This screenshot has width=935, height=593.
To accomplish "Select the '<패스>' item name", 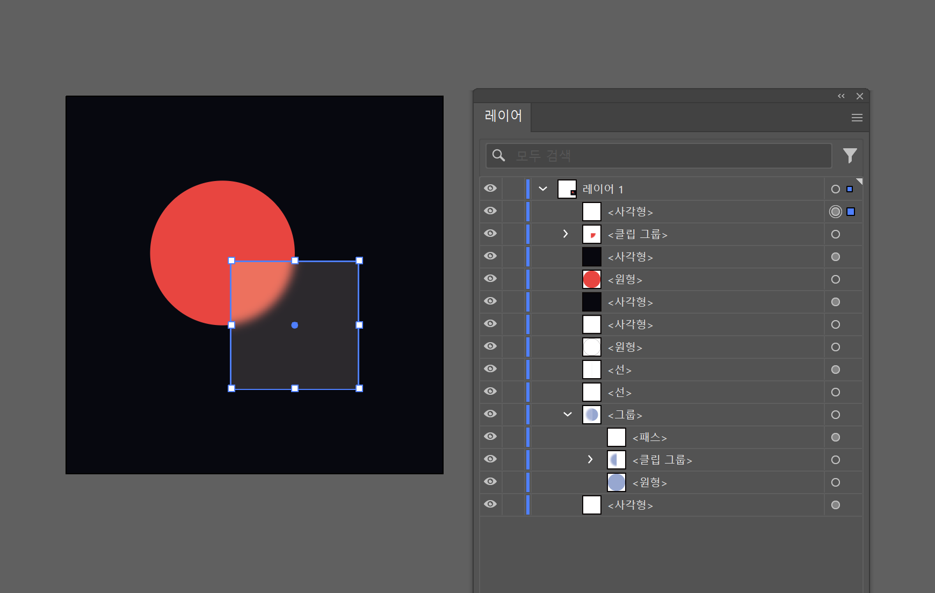I will (650, 437).
